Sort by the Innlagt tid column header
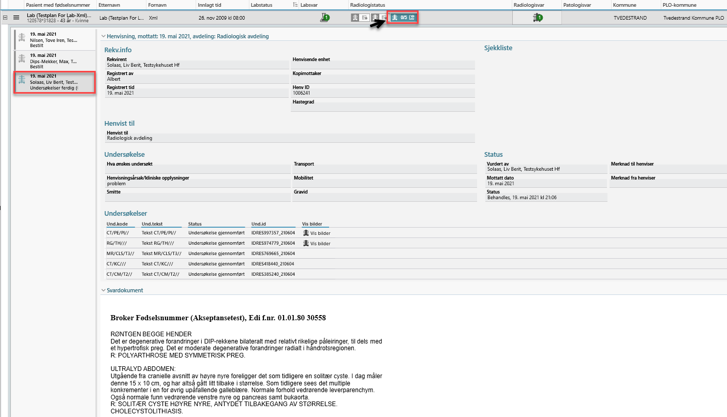This screenshot has width=727, height=417. 210,5
